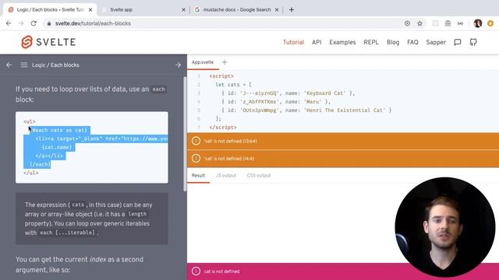Close the Svelte app browser tab
The width and height of the screenshot is (499, 280).
(183, 10)
